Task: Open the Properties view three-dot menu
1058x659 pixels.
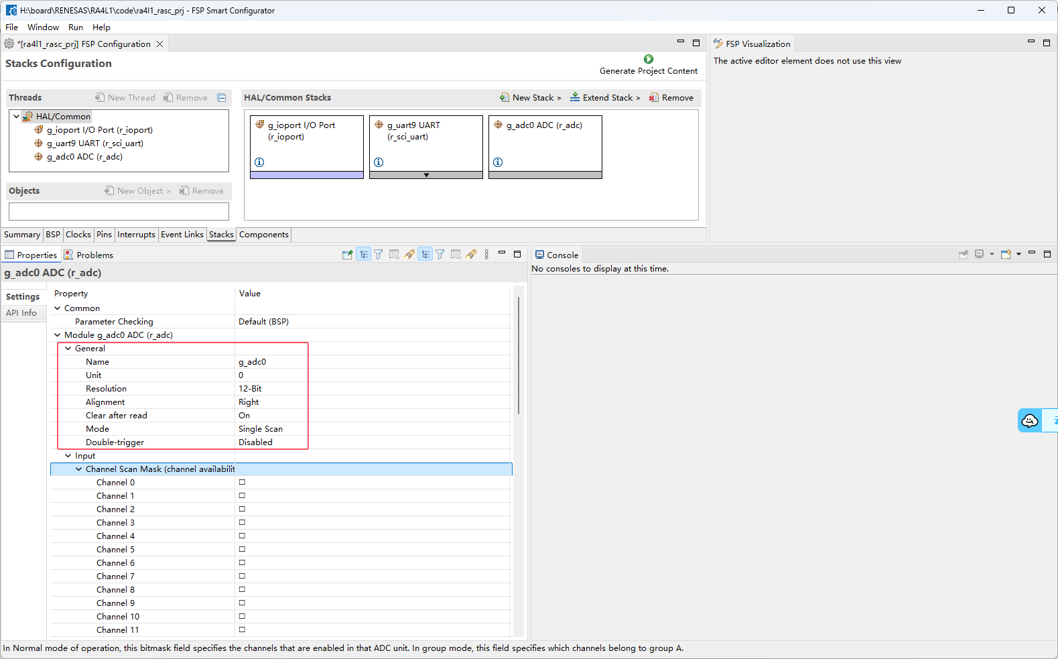Action: [x=486, y=255]
